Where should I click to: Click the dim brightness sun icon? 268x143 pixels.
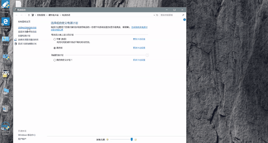coord(107,139)
